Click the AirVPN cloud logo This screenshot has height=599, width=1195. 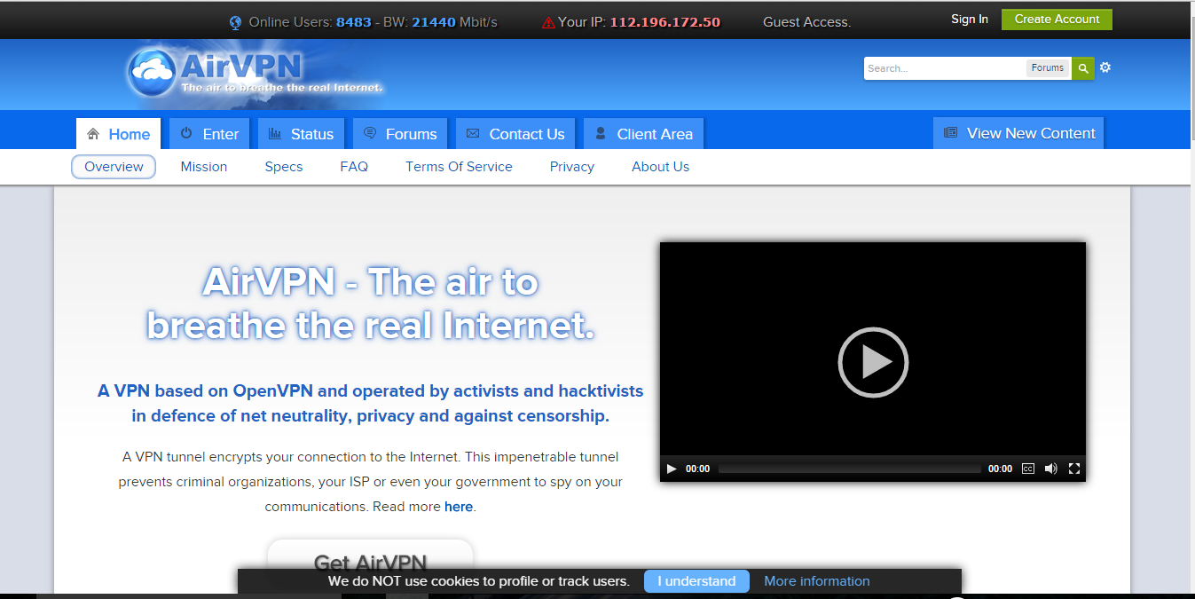pos(256,72)
